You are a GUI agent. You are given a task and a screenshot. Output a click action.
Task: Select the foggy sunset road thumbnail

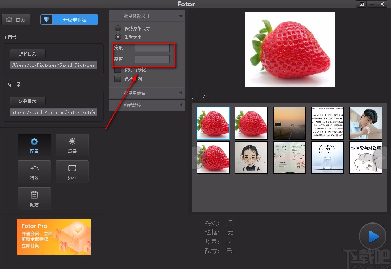click(x=289, y=123)
